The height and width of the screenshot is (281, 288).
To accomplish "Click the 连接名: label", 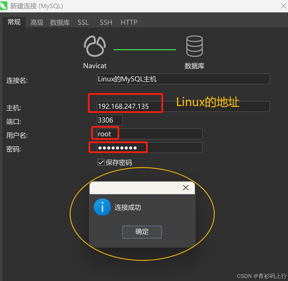I will point(17,80).
